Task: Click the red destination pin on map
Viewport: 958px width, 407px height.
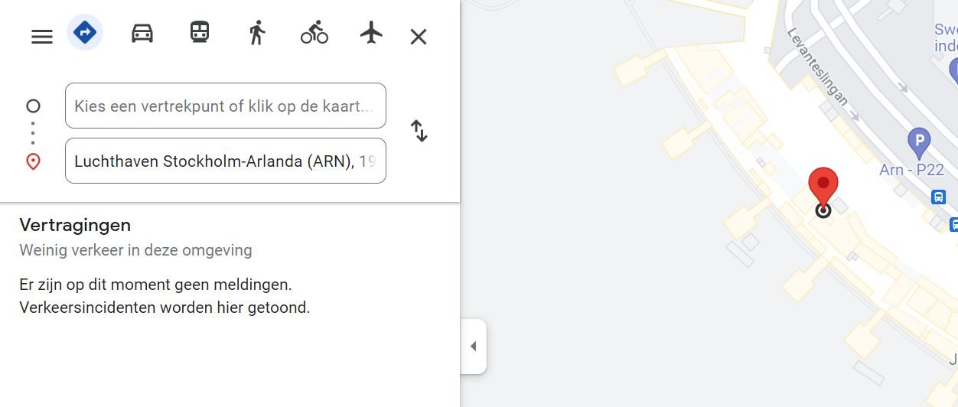Action: coord(823,187)
